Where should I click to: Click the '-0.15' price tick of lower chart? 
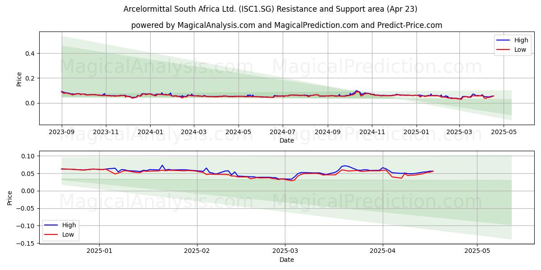tap(27, 243)
